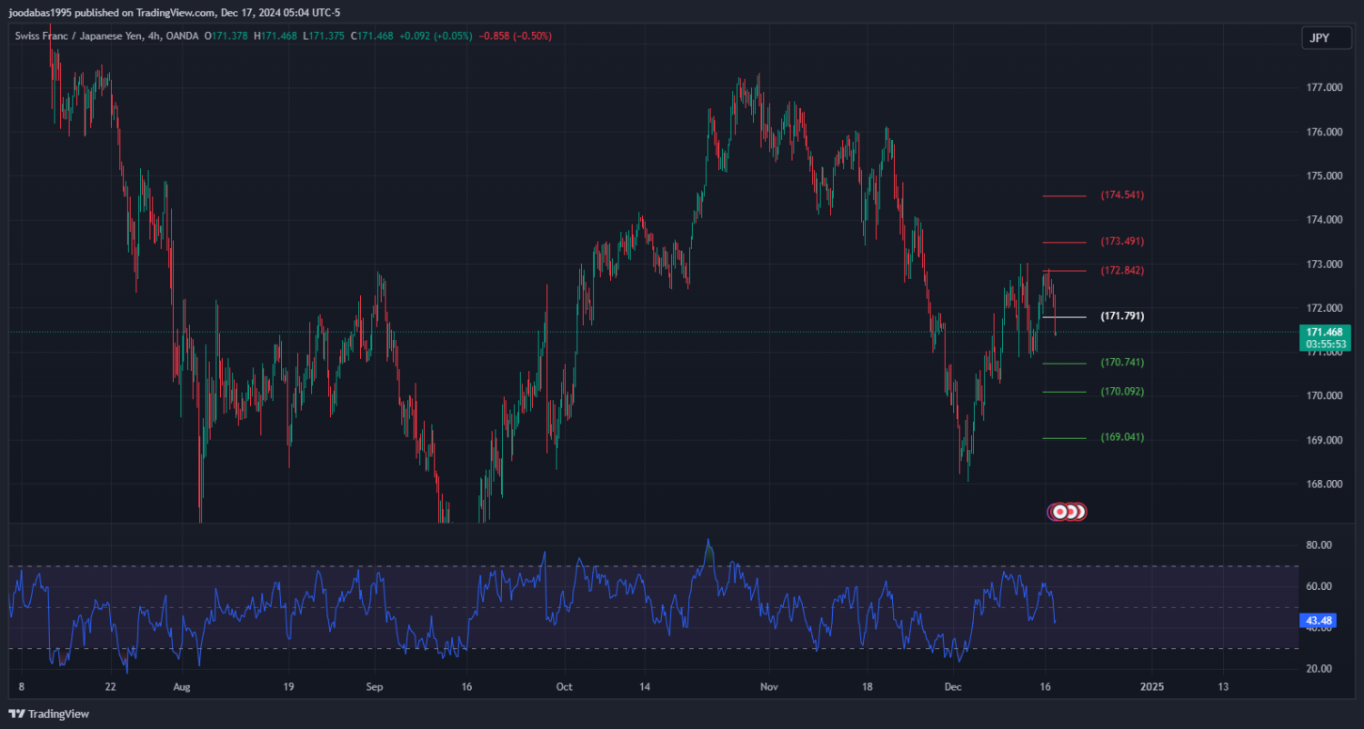Screen dimensions: 1364x729
Task: Open the JPY currency selector
Action: click(x=1319, y=38)
